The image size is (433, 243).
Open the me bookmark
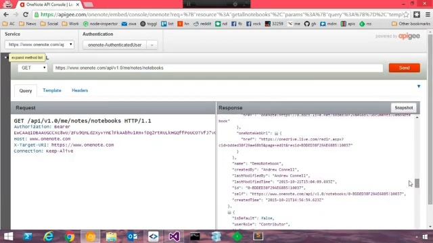coord(294,24)
